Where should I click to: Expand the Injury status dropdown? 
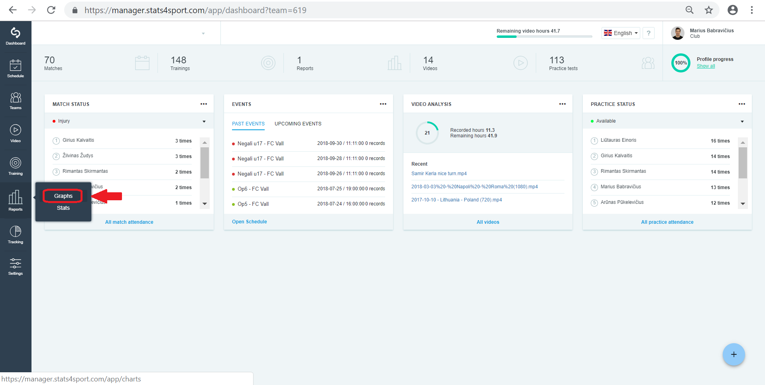coord(129,121)
